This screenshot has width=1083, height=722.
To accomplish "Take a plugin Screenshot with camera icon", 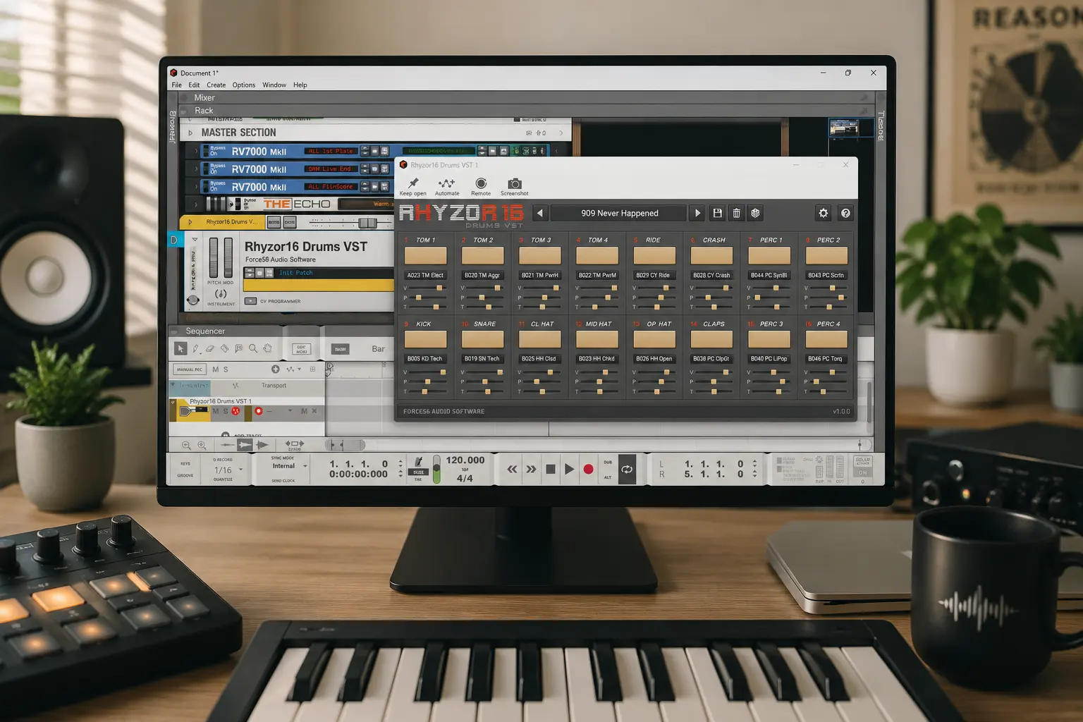I will coord(515,183).
